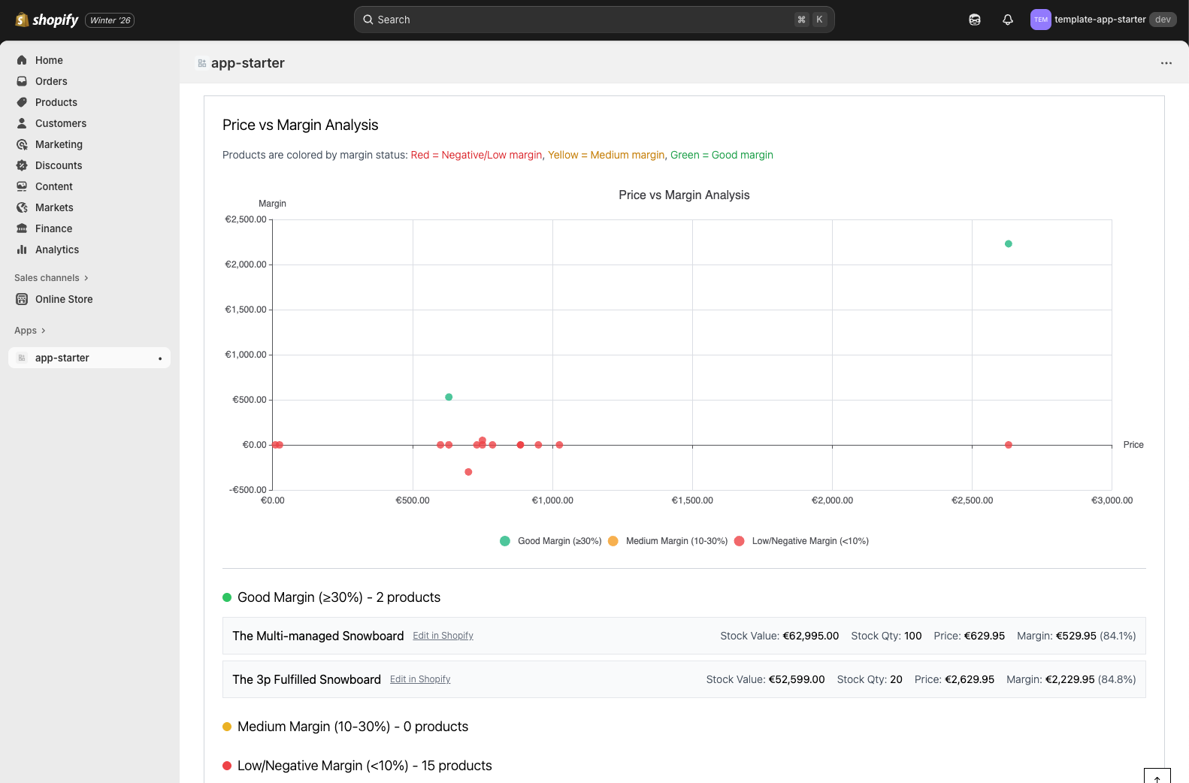Screen dimensions: 1189x783
Task: Open the Home icon in sidebar
Action: click(22, 60)
